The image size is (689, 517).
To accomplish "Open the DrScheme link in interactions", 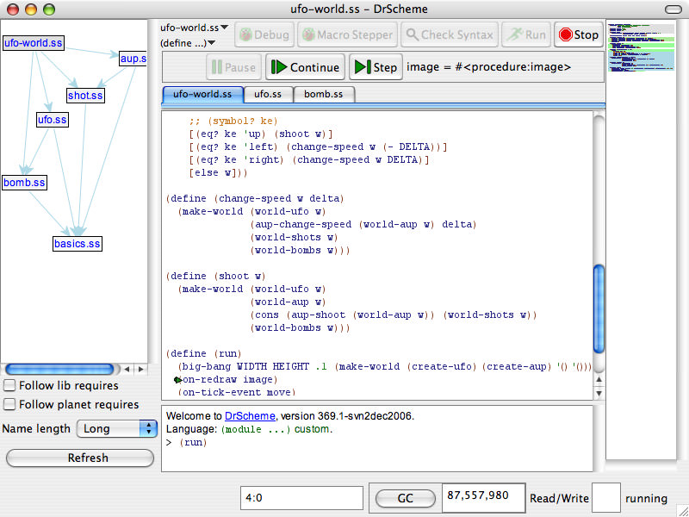I will pyautogui.click(x=250, y=416).
